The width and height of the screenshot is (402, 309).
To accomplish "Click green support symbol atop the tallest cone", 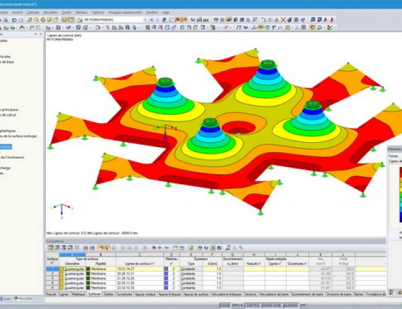I will pyautogui.click(x=267, y=62).
